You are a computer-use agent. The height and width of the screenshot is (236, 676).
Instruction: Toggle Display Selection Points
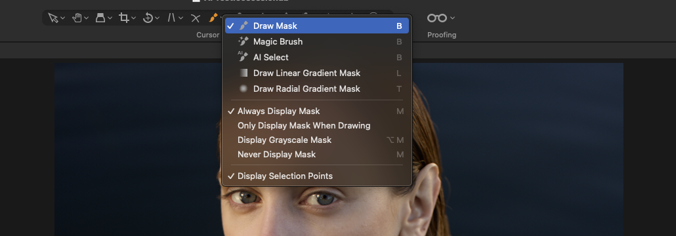pos(317,176)
